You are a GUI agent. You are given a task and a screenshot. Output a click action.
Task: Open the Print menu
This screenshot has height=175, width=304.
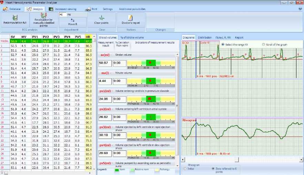[92, 8]
